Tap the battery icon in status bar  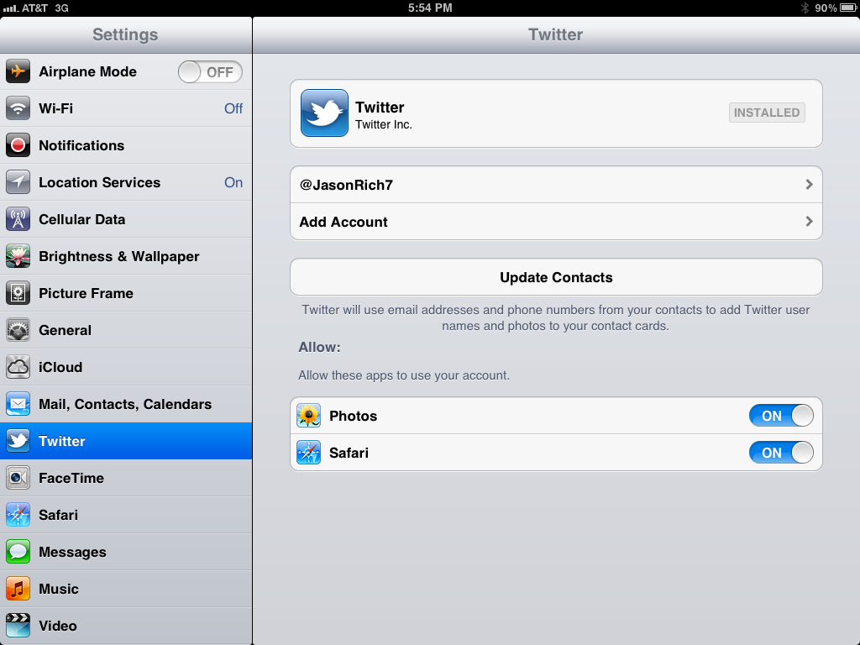tap(848, 8)
